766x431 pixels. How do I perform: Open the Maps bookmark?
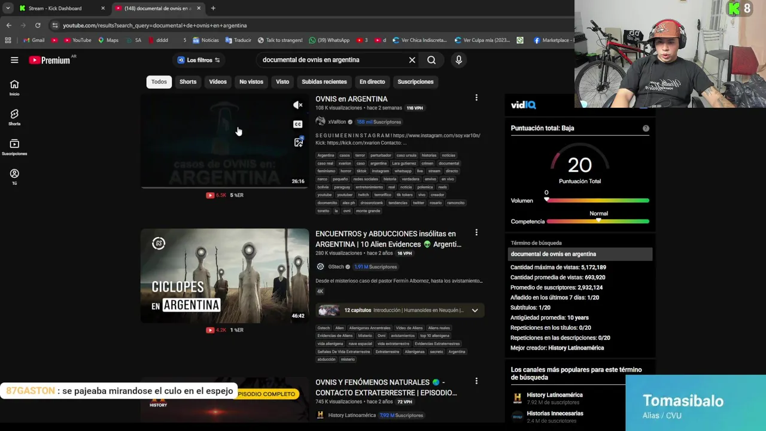108,40
